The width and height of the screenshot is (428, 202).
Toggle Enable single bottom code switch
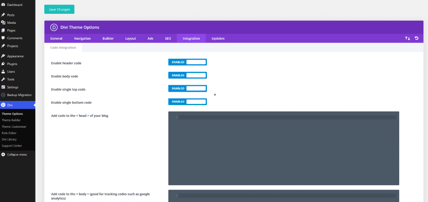[188, 102]
